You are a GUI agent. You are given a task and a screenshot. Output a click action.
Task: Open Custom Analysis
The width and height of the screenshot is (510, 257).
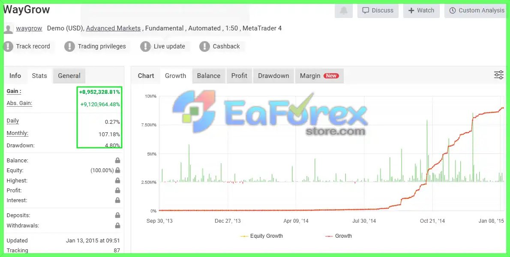click(x=476, y=11)
